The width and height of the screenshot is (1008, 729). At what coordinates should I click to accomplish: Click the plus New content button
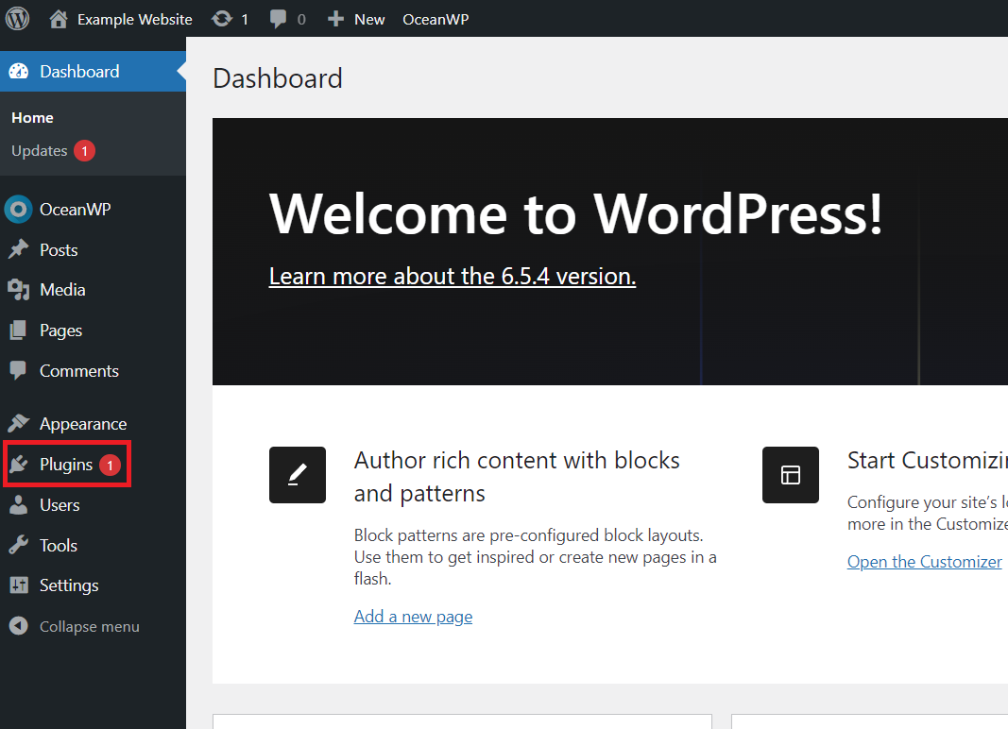tap(356, 19)
